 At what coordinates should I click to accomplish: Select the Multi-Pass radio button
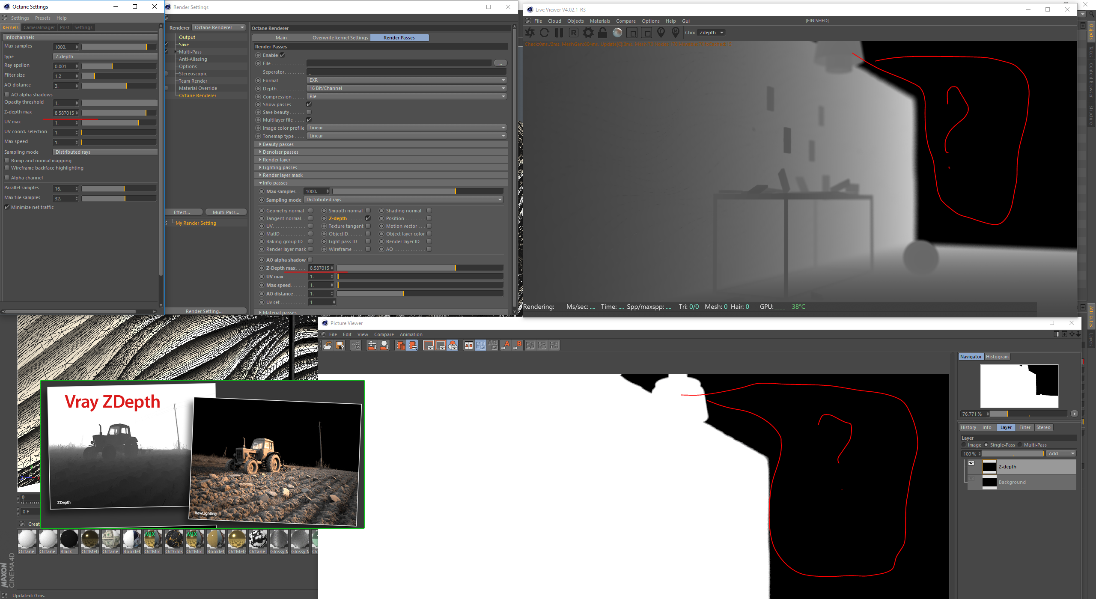[x=1021, y=445]
